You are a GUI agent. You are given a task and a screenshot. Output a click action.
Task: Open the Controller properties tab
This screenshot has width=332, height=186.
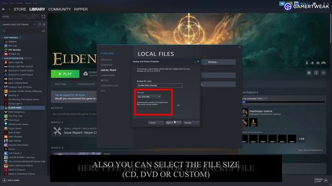pyautogui.click(x=109, y=86)
